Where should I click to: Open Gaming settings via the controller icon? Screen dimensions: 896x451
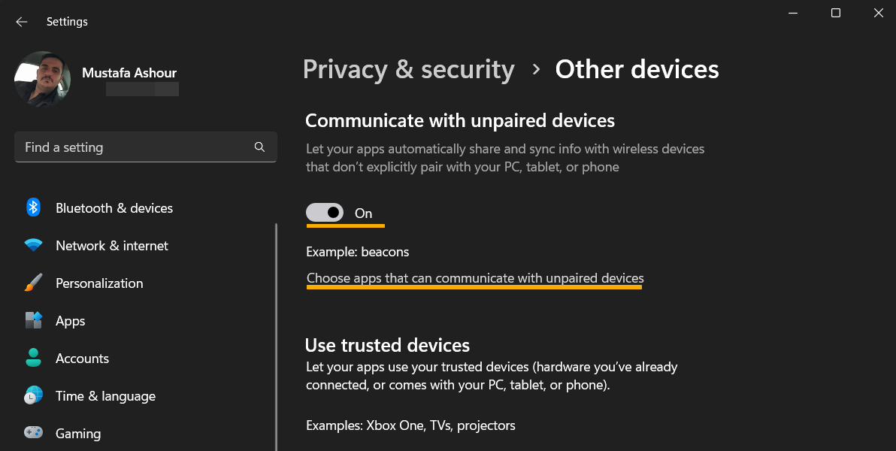[33, 433]
